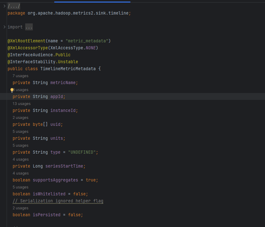Place caret on 'isWhitelisted' field
The width and height of the screenshot is (265, 227).
tap(49, 194)
